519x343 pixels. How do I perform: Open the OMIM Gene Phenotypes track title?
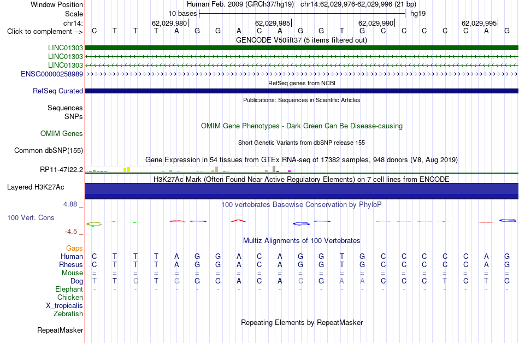(x=302, y=126)
